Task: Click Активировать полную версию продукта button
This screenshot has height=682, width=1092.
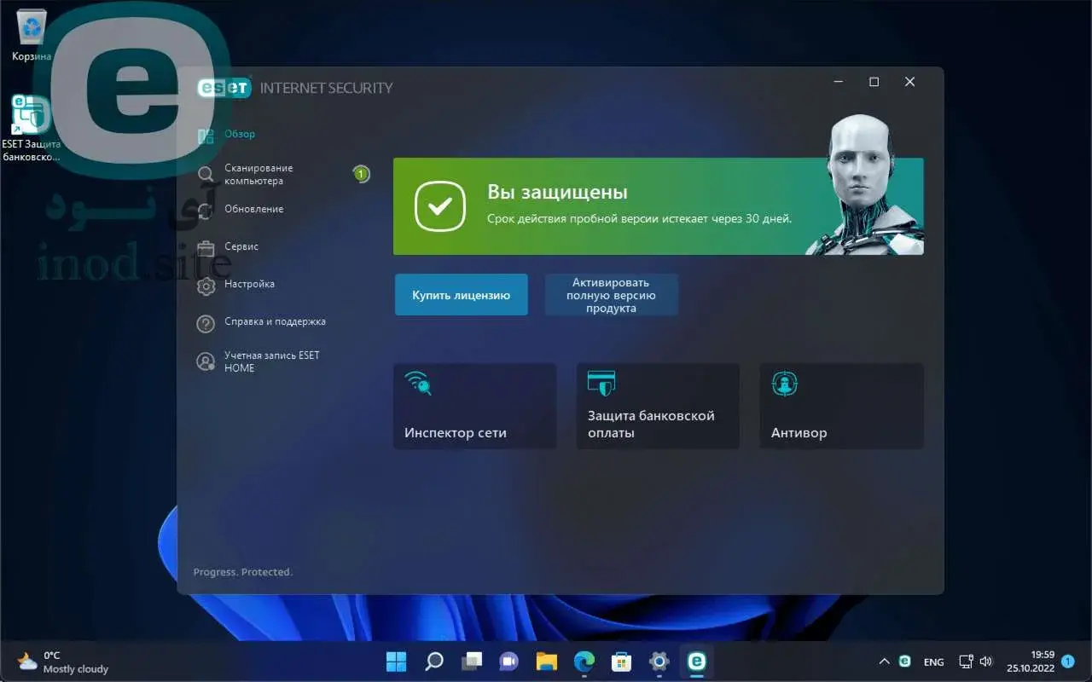Action: (x=611, y=295)
